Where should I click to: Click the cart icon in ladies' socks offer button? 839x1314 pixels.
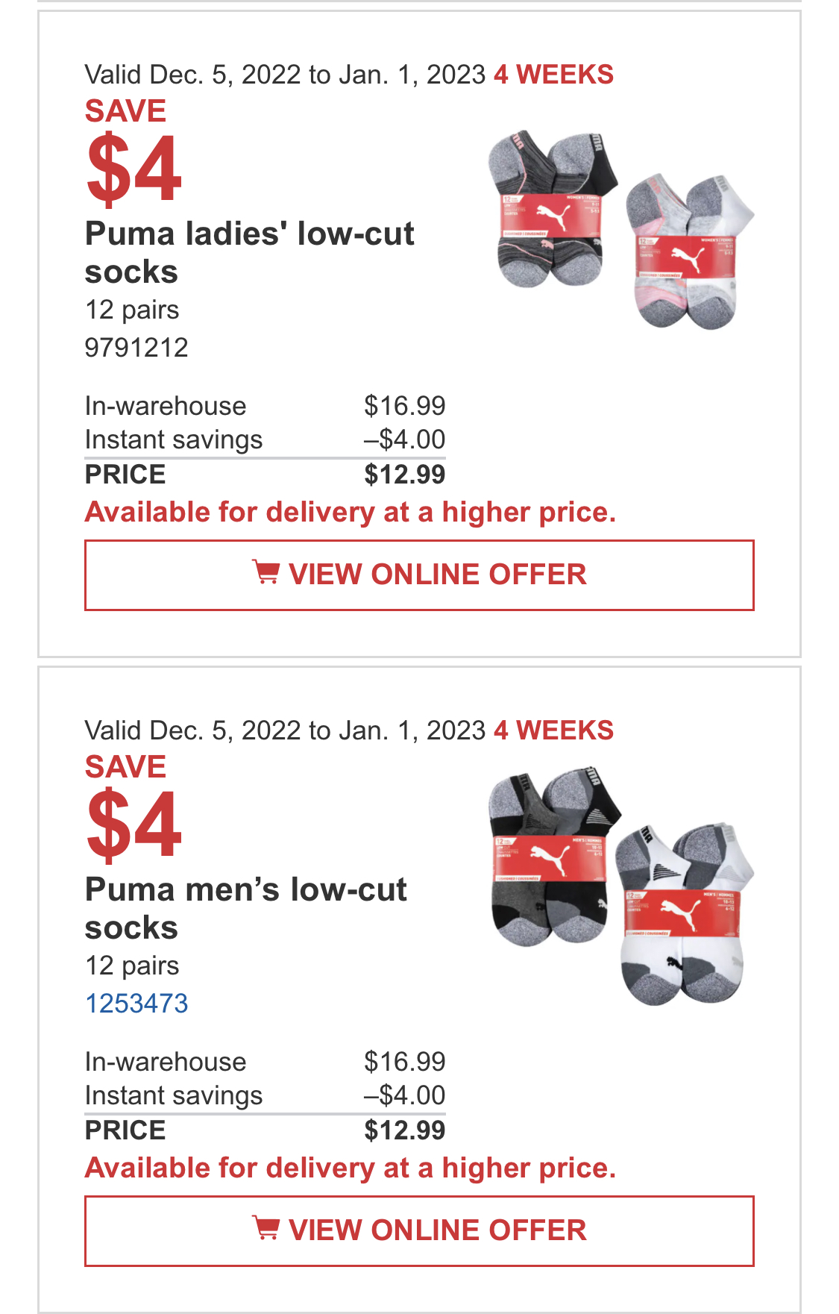[x=265, y=573]
